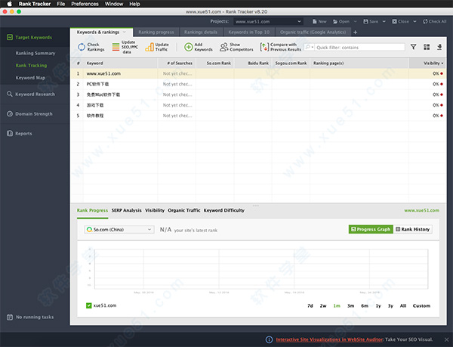The height and width of the screenshot is (347, 453).
Task: Expand the Save button dropdown arrow
Action: point(384,21)
